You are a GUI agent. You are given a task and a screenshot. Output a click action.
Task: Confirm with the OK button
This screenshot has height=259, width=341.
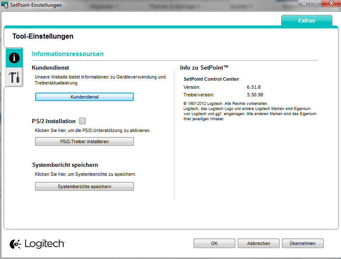pos(214,243)
